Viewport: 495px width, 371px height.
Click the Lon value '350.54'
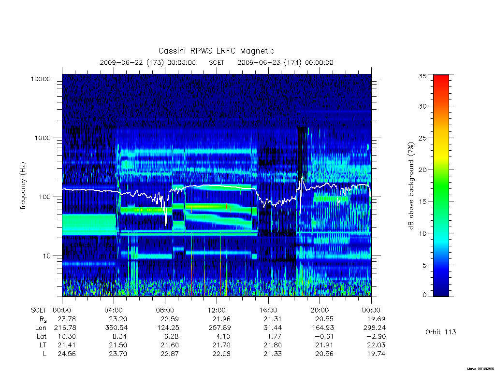116,328
